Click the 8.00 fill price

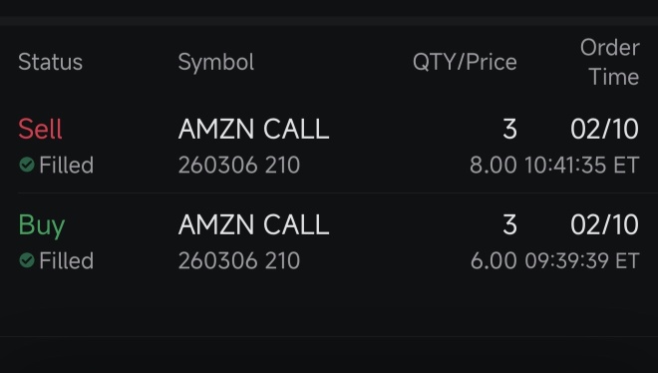tap(493, 165)
